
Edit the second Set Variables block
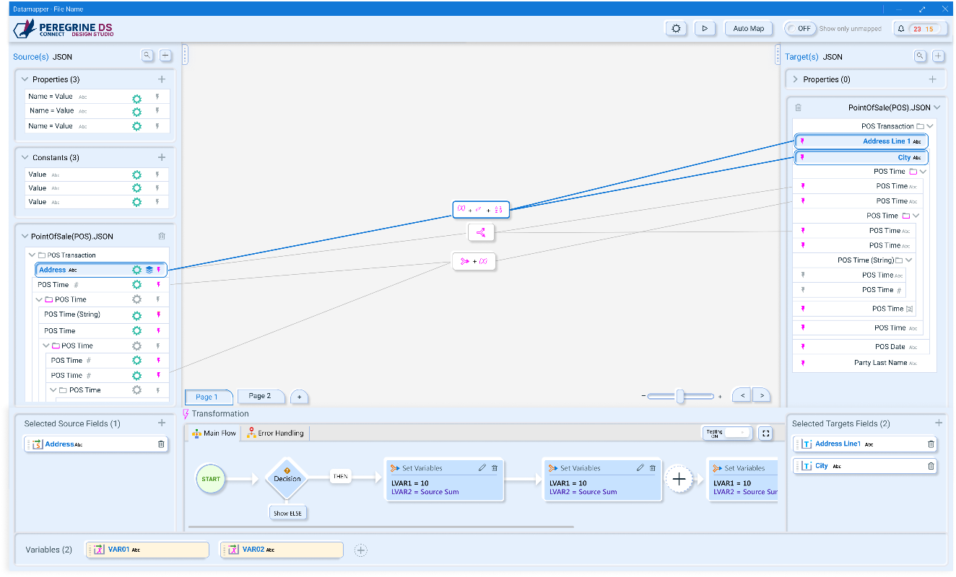(640, 468)
